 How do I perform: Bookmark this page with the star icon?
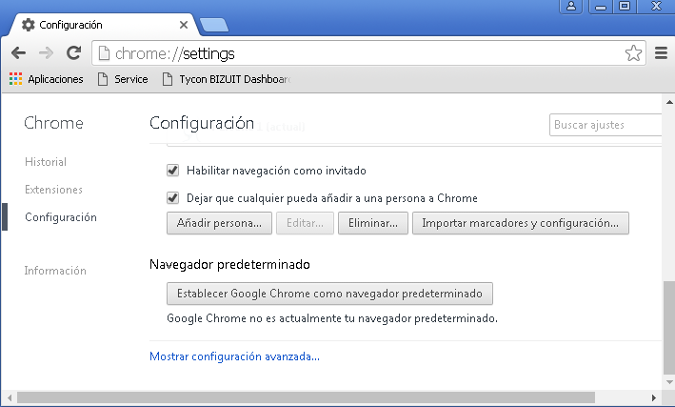[x=633, y=53]
